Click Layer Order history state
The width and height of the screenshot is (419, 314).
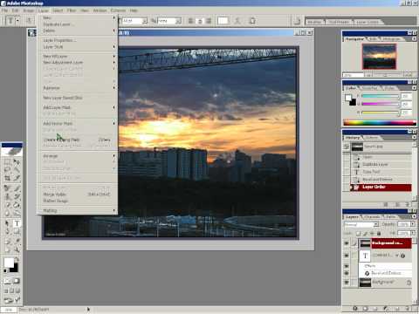coord(381,188)
